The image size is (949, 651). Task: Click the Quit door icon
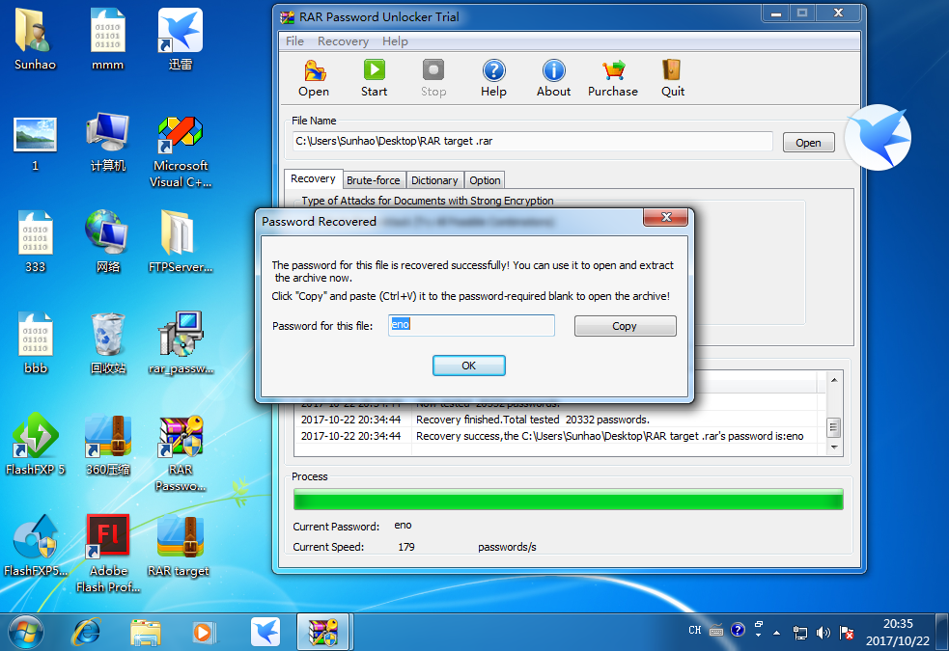(x=673, y=78)
